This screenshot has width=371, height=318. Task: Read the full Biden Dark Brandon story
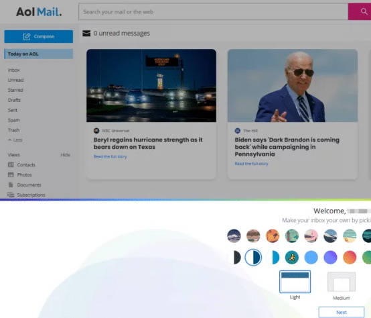tap(251, 164)
